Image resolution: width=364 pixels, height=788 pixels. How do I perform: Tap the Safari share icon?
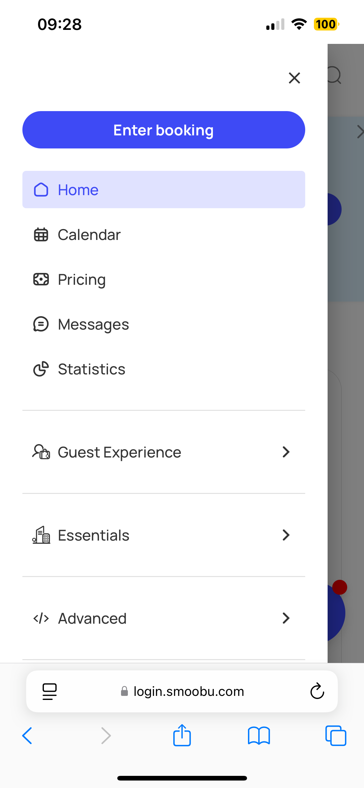tap(182, 735)
